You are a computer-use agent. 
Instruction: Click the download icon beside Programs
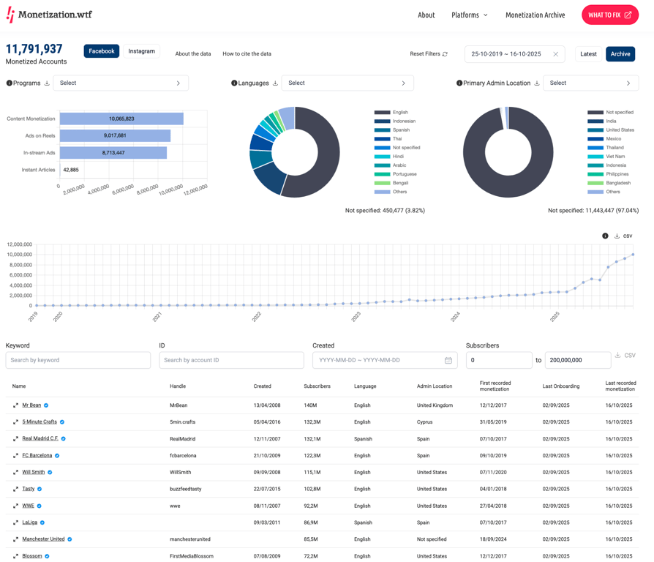tap(47, 83)
